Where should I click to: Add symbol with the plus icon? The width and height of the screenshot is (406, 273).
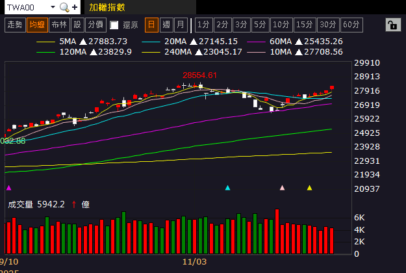pos(75,7)
